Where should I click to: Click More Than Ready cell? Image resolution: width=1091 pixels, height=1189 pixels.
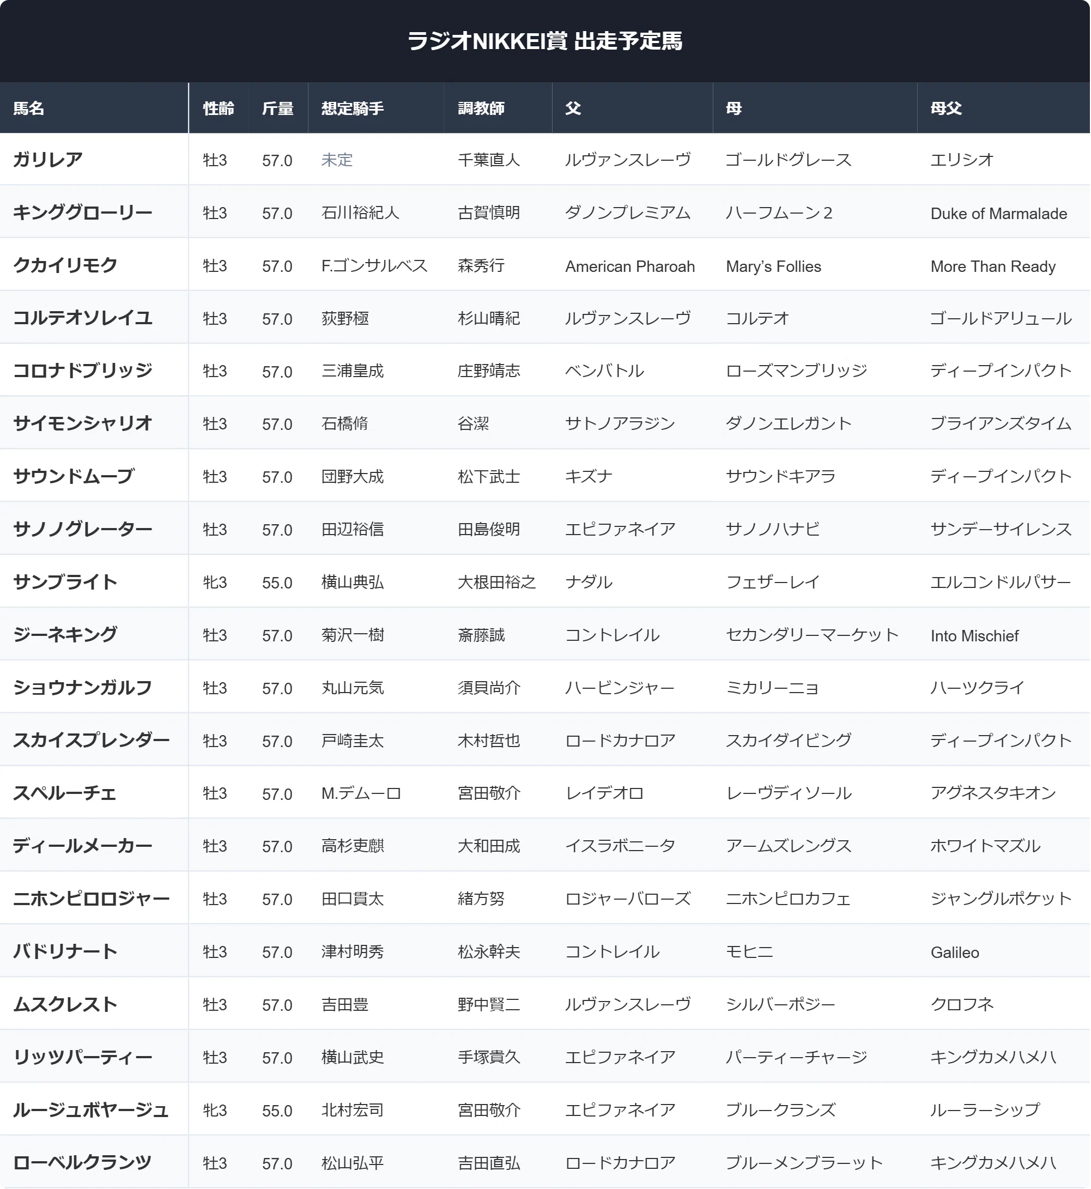[993, 266]
